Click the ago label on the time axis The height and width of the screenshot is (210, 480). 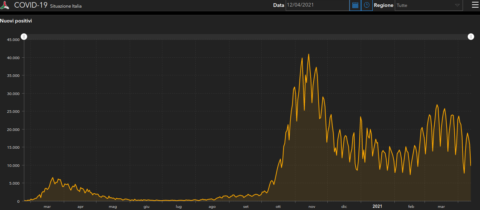pyautogui.click(x=212, y=207)
